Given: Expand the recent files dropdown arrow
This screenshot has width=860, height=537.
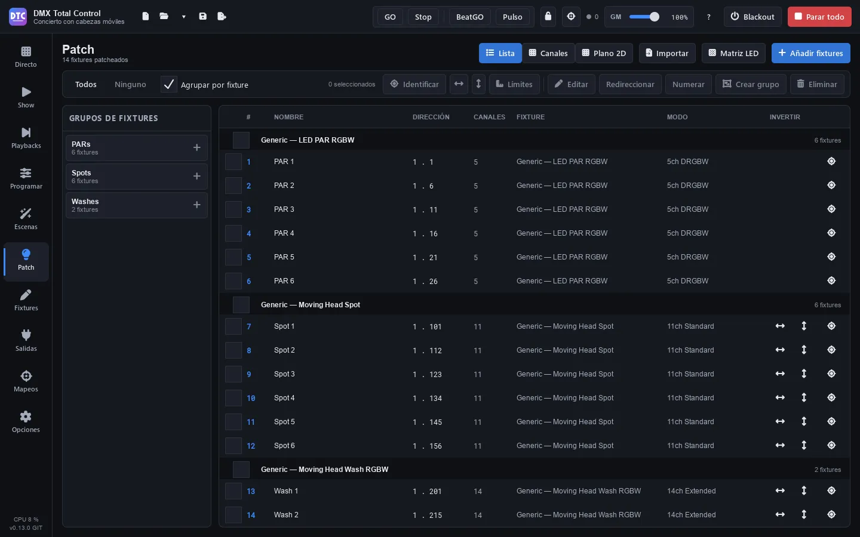Looking at the screenshot, I should coord(183,17).
